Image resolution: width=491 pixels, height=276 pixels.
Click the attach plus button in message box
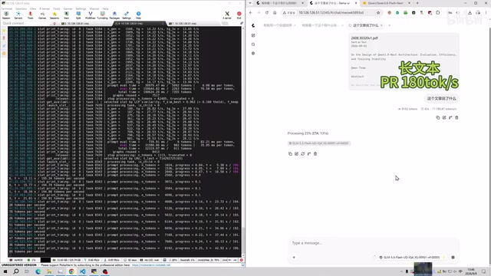[294, 258]
